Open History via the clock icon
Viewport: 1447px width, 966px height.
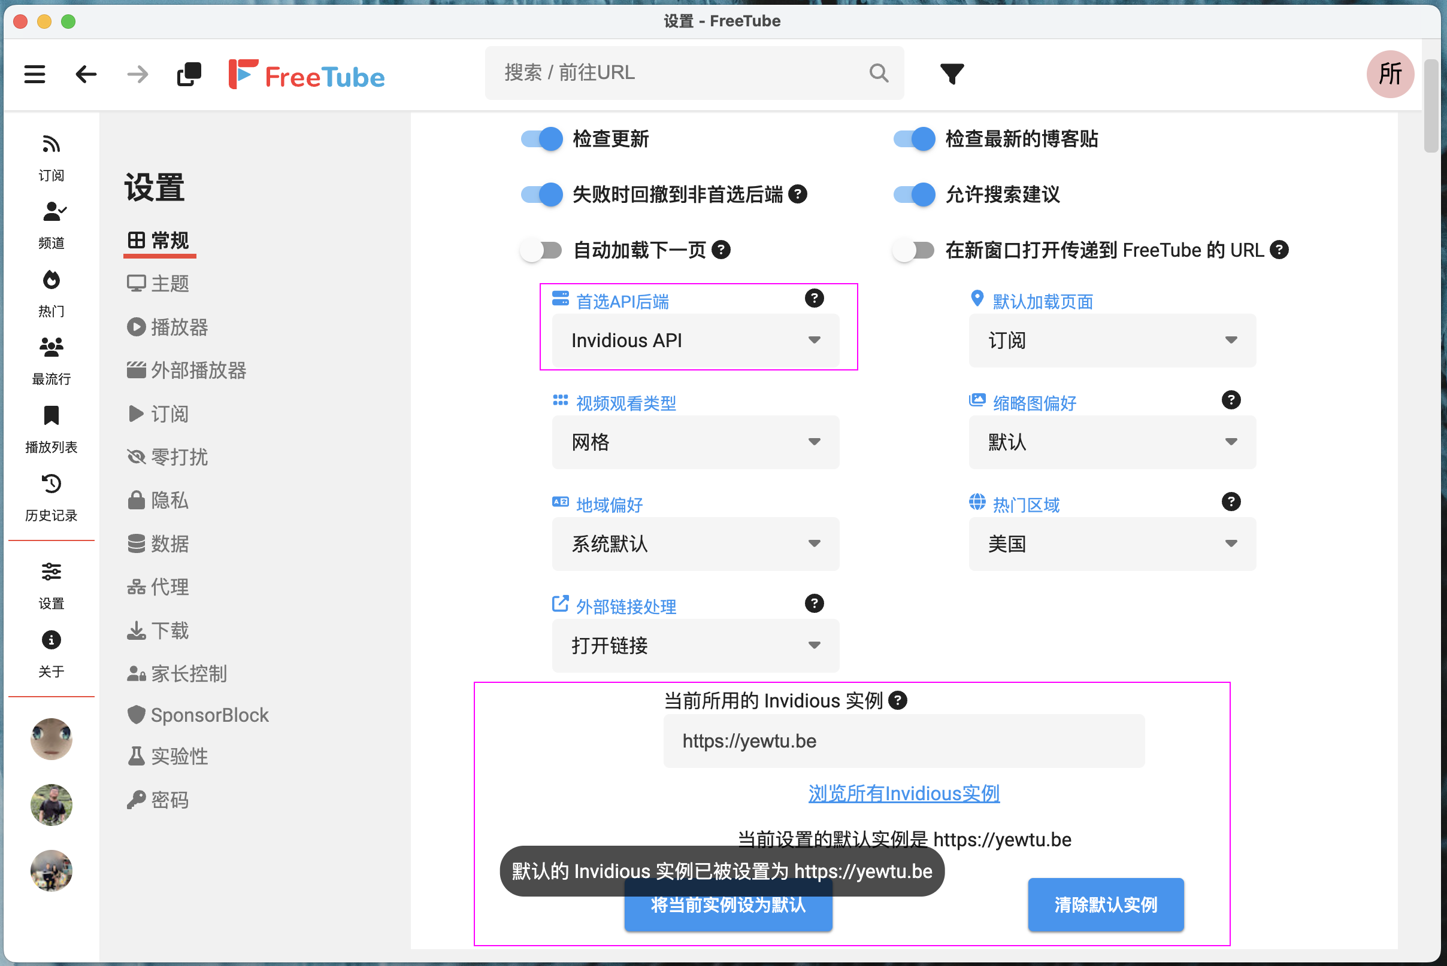[x=51, y=484]
